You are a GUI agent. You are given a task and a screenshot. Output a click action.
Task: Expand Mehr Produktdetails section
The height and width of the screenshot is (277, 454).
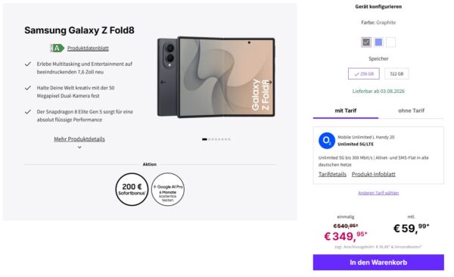[79, 139]
